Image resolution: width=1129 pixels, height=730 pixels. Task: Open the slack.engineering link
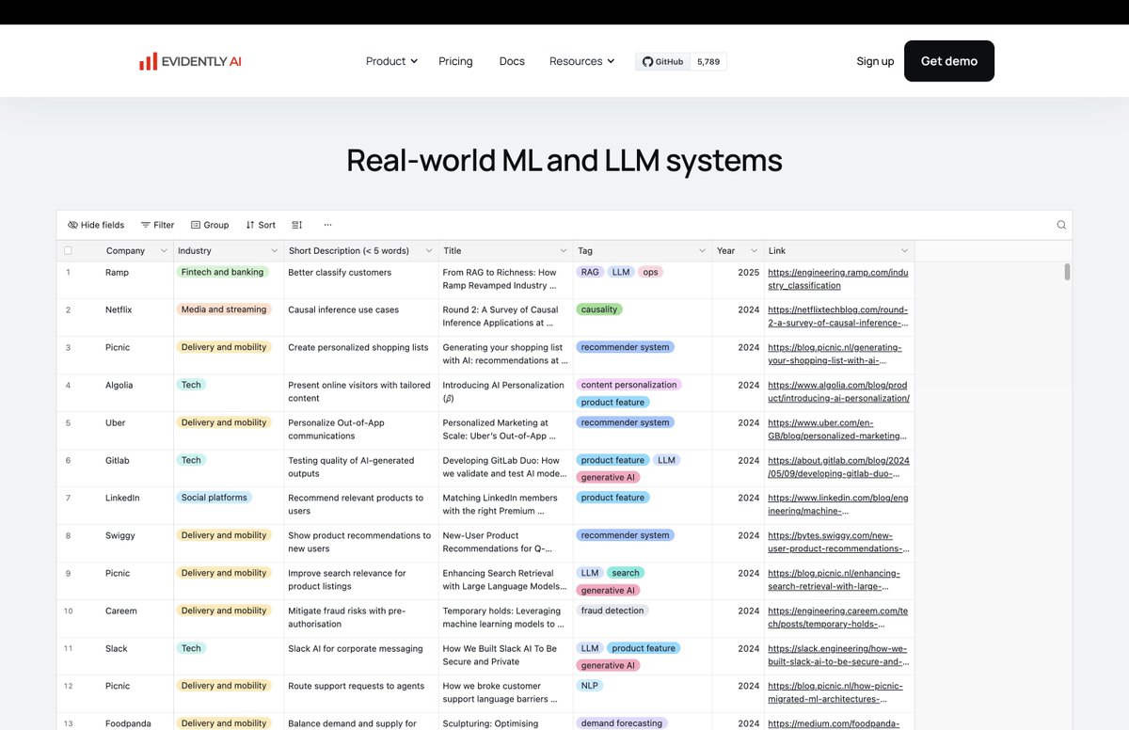[838, 655]
